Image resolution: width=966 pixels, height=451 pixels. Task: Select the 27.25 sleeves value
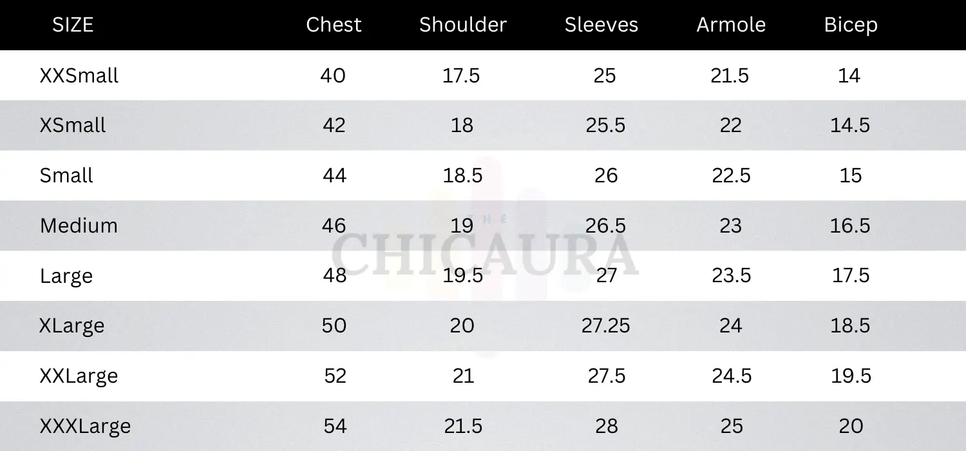[x=605, y=325]
